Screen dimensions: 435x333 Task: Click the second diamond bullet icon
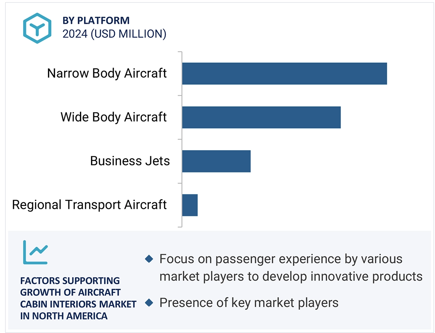click(149, 303)
